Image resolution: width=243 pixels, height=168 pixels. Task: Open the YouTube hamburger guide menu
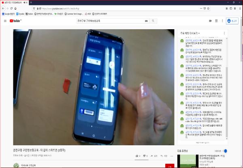coord(4,21)
